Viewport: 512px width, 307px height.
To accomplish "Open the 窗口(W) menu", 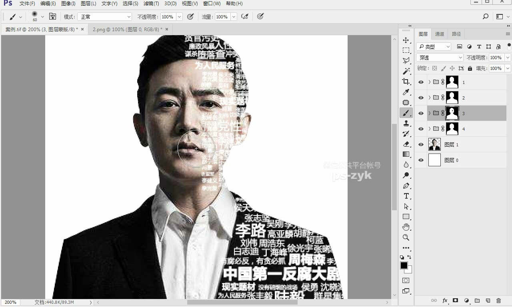I will (212, 4).
